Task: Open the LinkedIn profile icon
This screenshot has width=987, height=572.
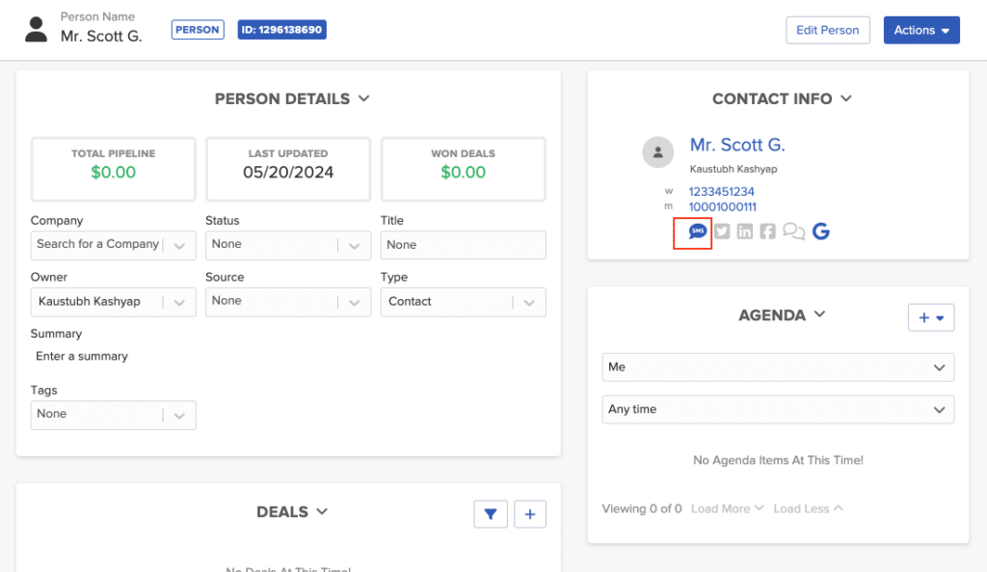Action: coord(743,231)
